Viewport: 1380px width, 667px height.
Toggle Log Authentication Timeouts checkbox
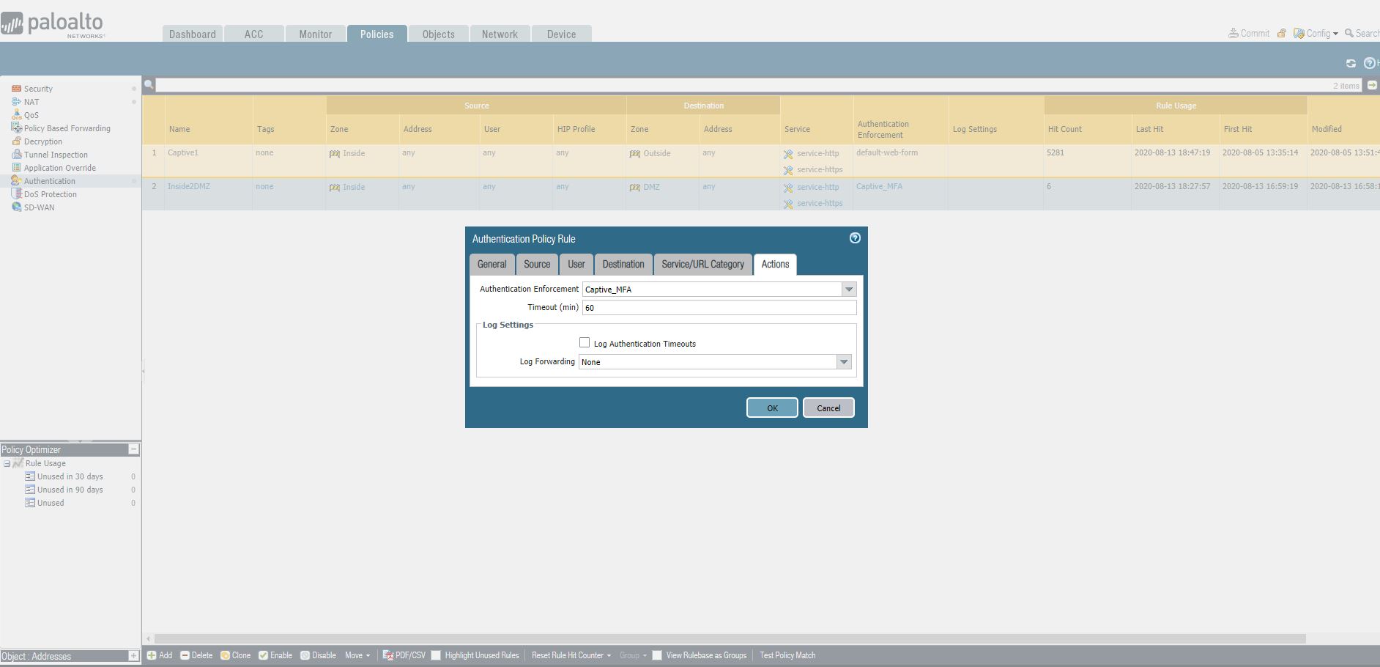[585, 342]
